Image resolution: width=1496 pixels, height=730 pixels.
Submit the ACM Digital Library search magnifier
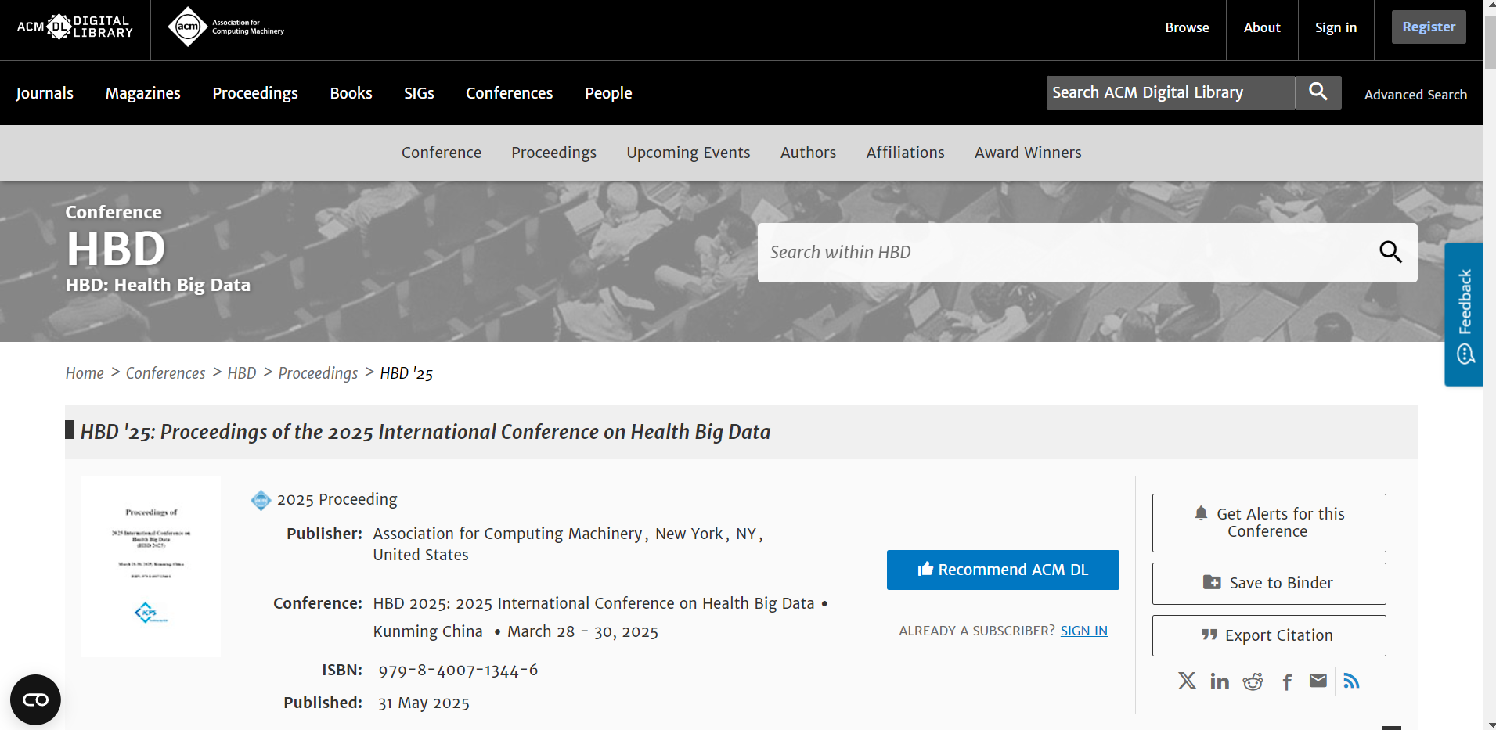click(x=1318, y=92)
